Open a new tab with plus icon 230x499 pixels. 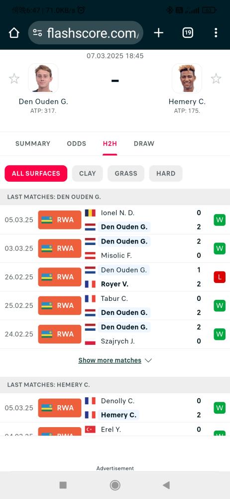click(158, 33)
